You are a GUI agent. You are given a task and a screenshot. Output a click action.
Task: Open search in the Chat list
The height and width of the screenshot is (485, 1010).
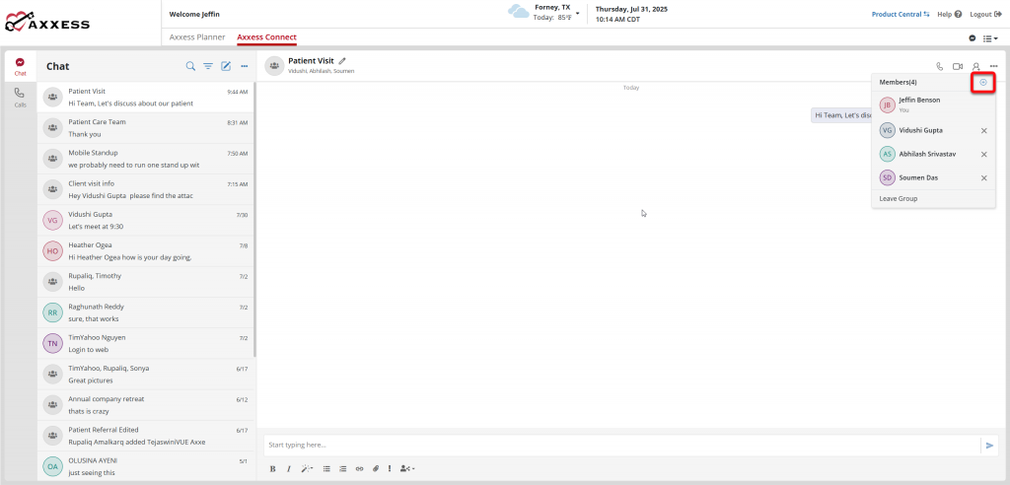point(190,66)
